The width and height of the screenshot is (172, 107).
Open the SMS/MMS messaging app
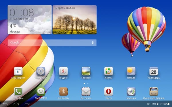point(41,92)
